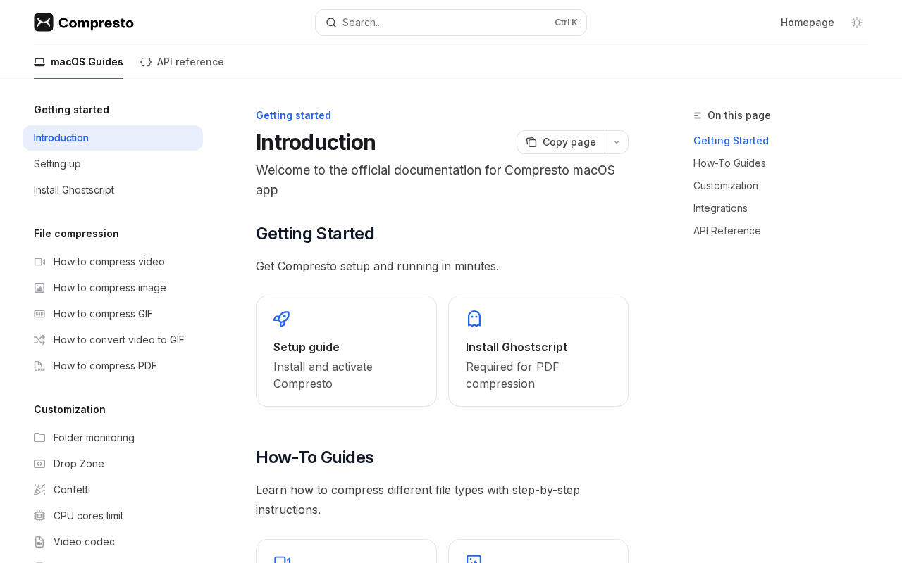The width and height of the screenshot is (902, 563).
Task: Click the image icon beside How to compress image
Action: [39, 288]
